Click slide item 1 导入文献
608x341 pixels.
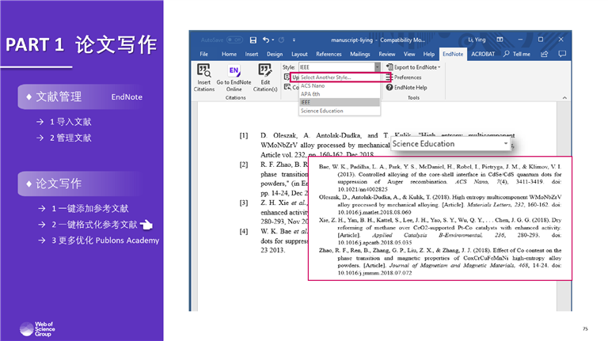(x=70, y=122)
